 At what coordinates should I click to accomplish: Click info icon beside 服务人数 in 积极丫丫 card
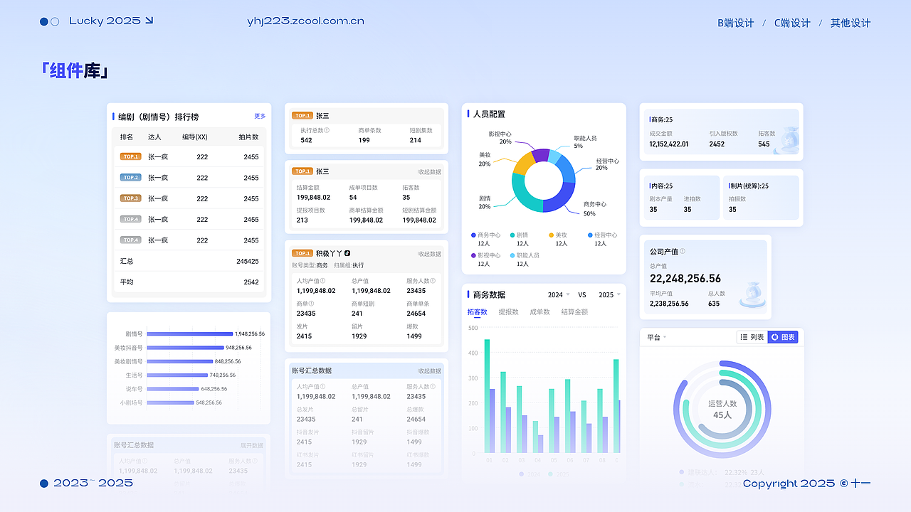[433, 281]
